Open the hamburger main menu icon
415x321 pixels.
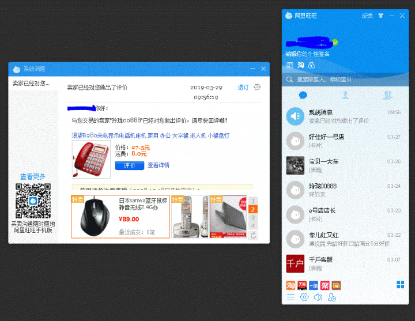(290, 297)
